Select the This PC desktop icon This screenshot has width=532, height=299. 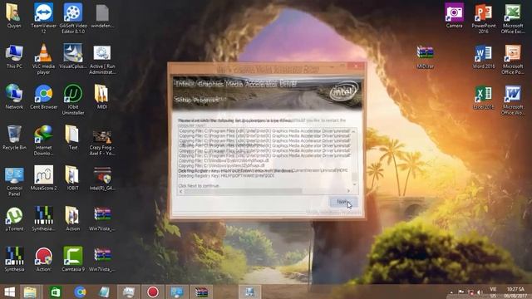pos(14,56)
